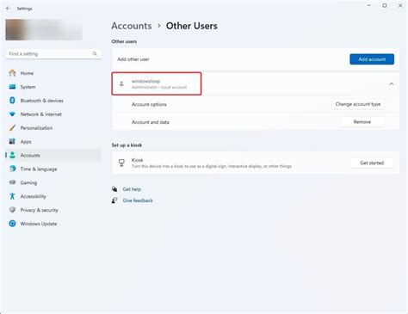Click the Apps grid icon
This screenshot has height=314, width=408.
[12, 141]
